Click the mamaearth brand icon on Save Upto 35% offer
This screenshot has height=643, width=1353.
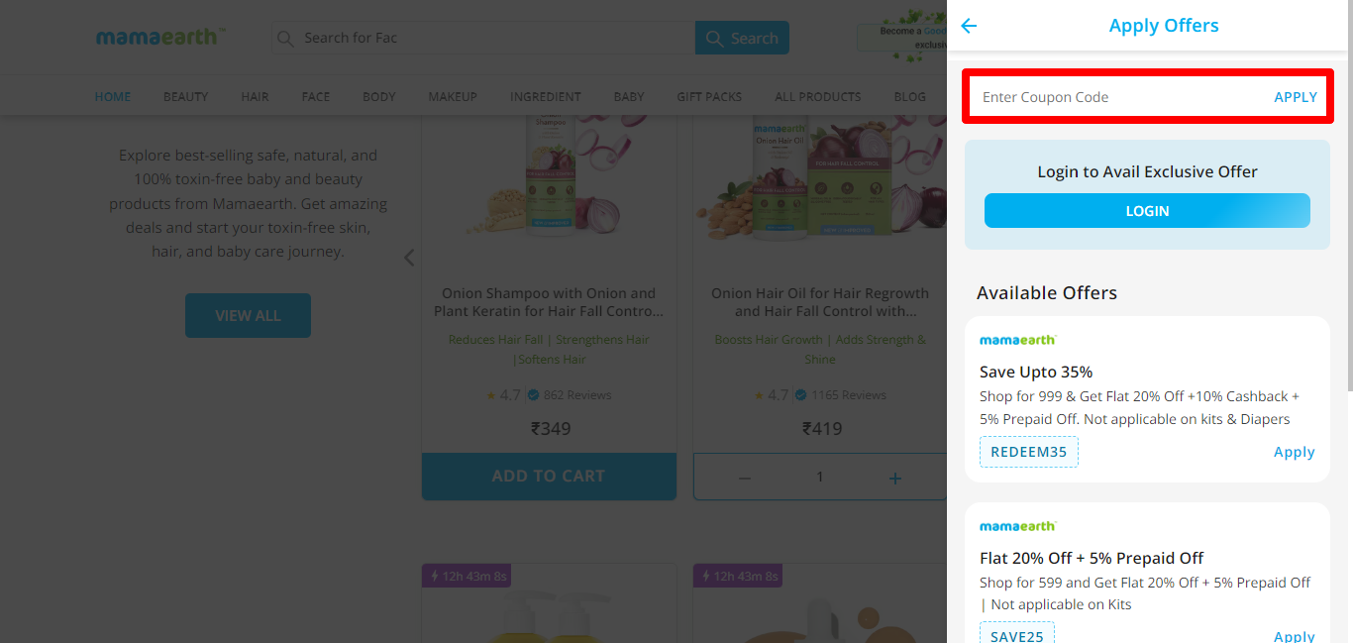(1017, 339)
